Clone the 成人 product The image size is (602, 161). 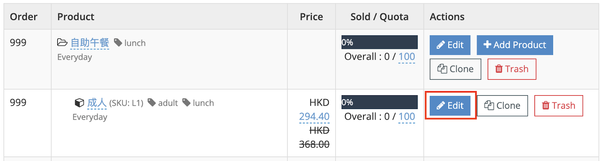502,106
